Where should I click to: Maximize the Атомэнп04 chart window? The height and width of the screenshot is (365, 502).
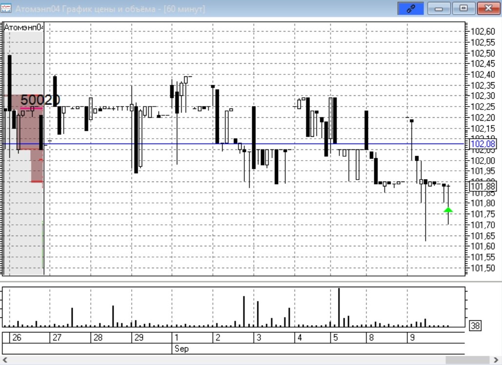(463, 8)
